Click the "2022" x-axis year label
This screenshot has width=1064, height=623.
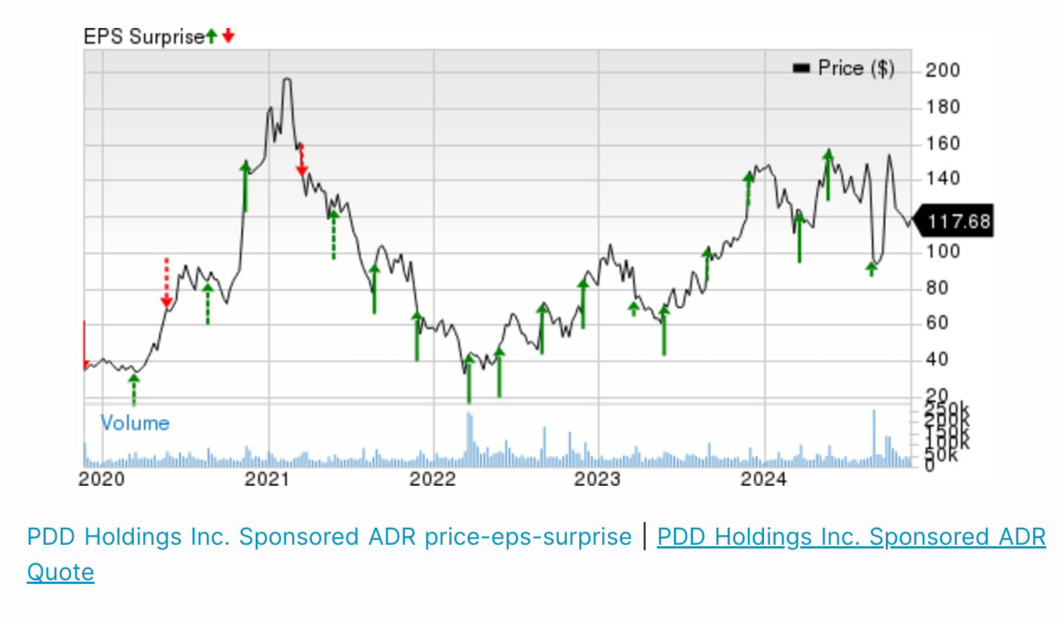pos(433,479)
